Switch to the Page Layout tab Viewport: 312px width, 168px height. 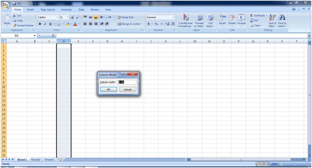tap(48, 10)
